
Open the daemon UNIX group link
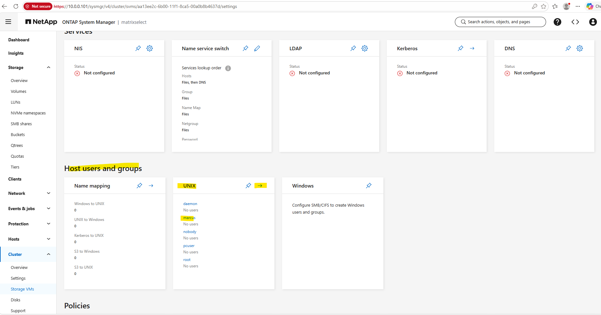(190, 204)
